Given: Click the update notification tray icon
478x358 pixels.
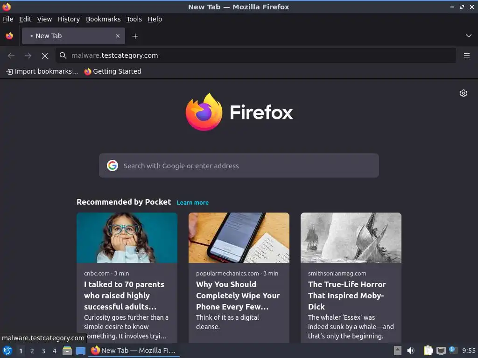Looking at the screenshot, I should point(453,350).
